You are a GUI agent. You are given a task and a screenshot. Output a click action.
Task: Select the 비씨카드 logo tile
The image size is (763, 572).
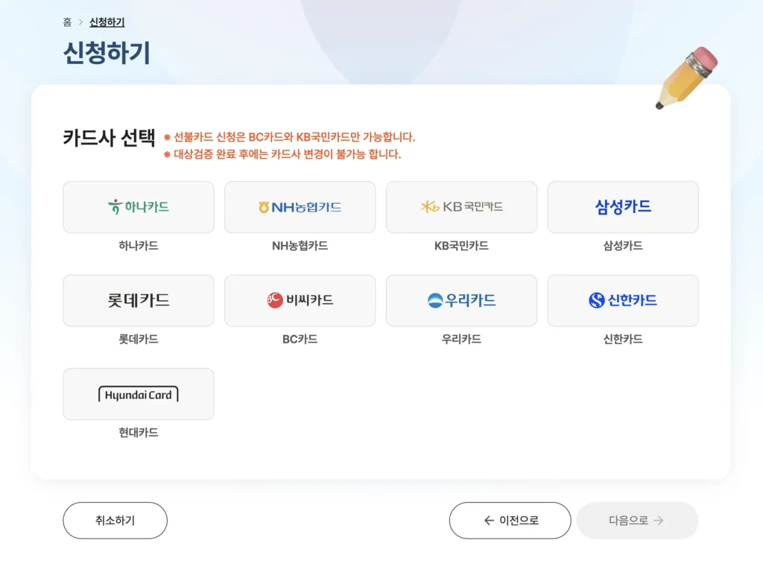pos(300,300)
